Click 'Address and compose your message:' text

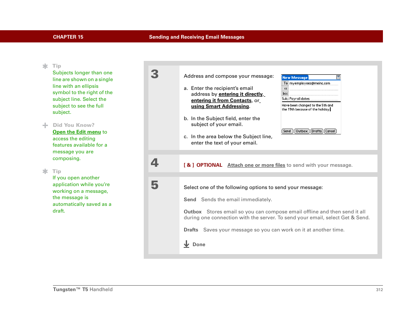pyautogui.click(x=229, y=76)
